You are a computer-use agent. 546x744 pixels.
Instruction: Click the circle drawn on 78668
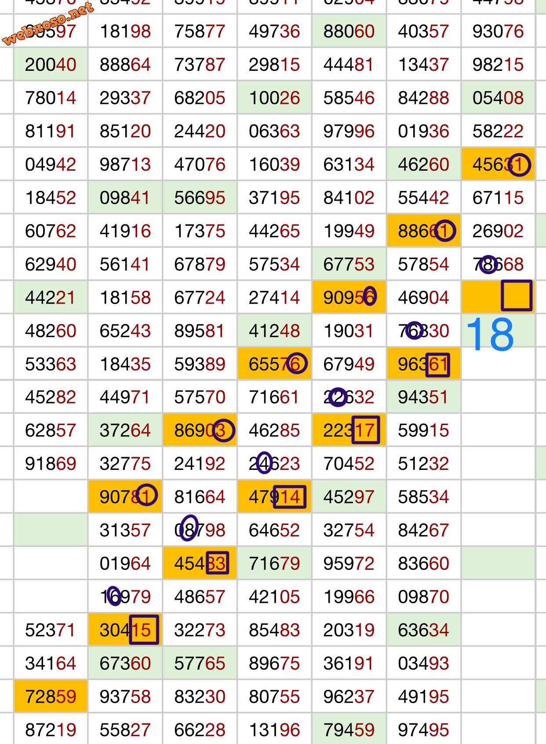point(488,264)
